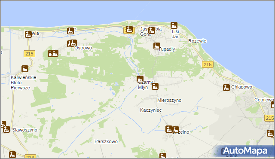Image resolution: width=275 pixels, height=159 pixels.
Task: Select the church icon beside Chłapowo label
Action: click(226, 88)
